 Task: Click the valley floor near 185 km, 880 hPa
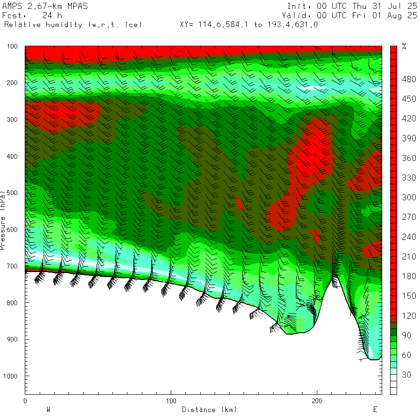click(297, 332)
